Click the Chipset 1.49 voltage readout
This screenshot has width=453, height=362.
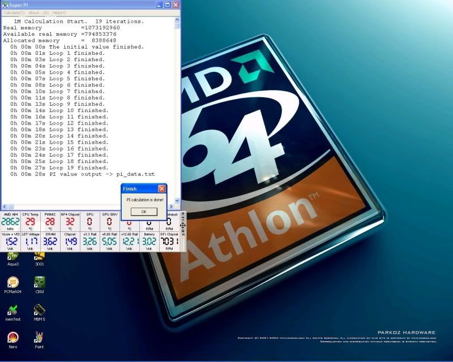(70, 242)
